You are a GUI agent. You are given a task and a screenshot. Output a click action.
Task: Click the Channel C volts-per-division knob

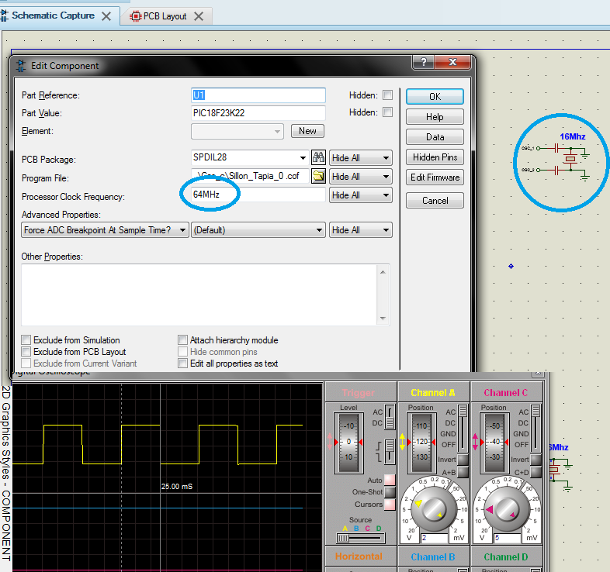(507, 509)
